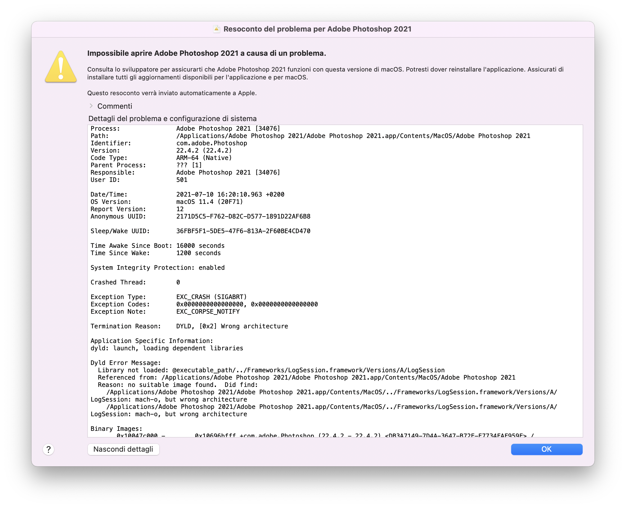Click User ID value 501
The height and width of the screenshot is (508, 626).
pos(182,180)
